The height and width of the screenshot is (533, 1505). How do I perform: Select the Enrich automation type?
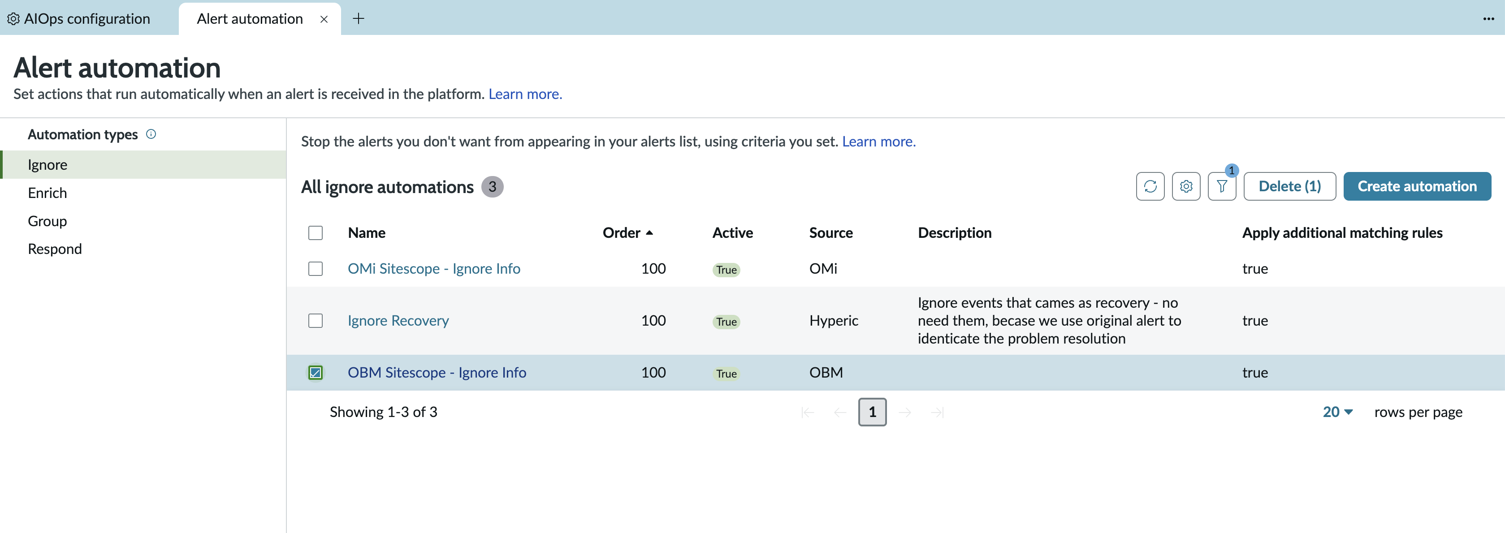[144, 193]
